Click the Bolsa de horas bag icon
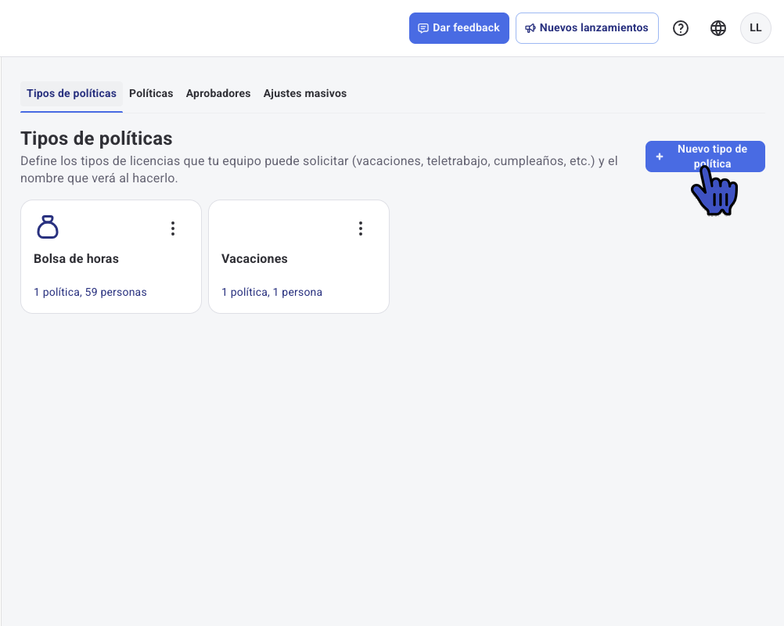 (48, 226)
